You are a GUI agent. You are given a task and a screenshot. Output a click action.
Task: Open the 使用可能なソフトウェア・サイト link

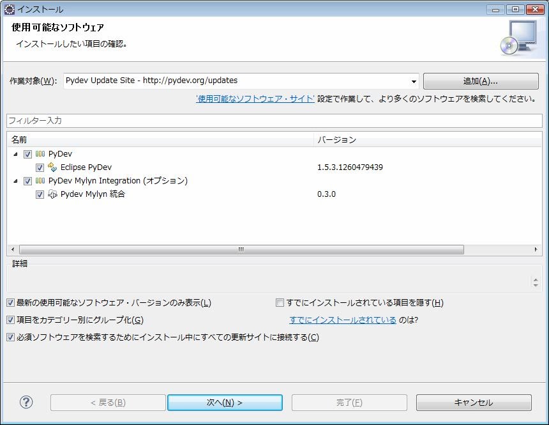[x=255, y=98]
